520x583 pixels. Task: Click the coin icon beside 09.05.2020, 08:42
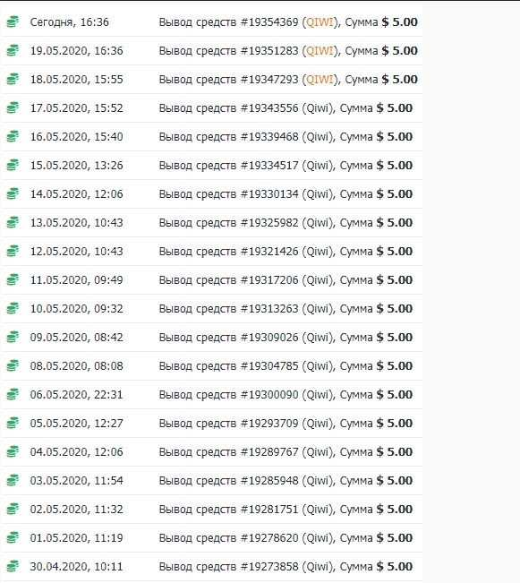coord(13,337)
